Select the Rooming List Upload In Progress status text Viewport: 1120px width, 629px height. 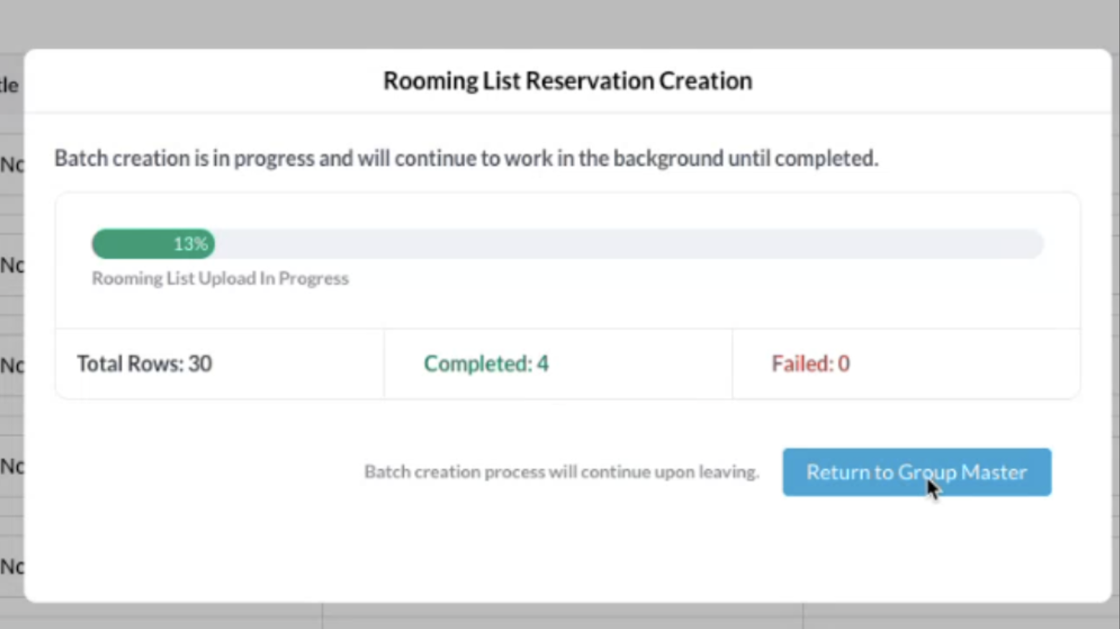coord(220,279)
